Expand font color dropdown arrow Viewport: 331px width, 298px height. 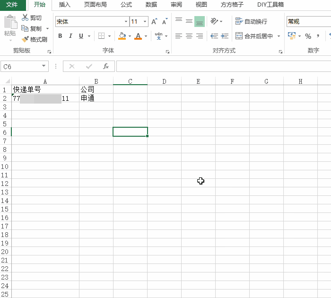click(146, 36)
